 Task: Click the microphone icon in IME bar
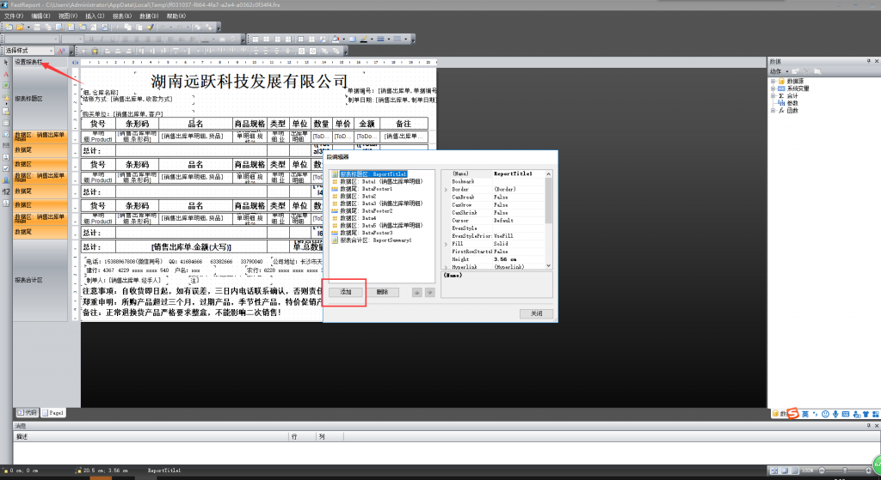(835, 414)
